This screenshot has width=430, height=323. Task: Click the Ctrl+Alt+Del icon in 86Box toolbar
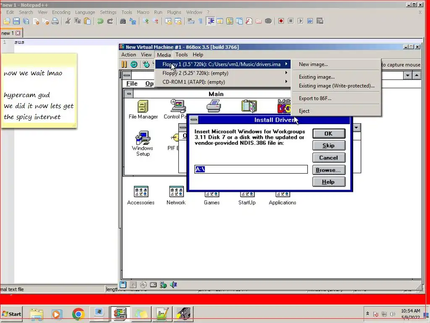(x=146, y=64)
